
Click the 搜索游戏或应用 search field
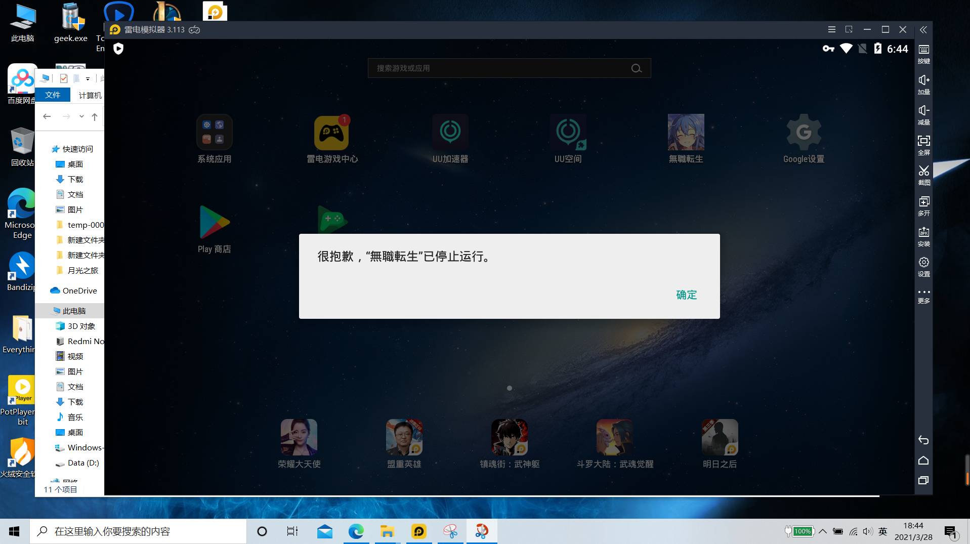point(510,68)
